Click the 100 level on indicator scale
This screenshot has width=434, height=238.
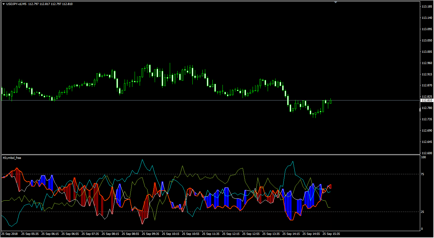tap(423, 157)
